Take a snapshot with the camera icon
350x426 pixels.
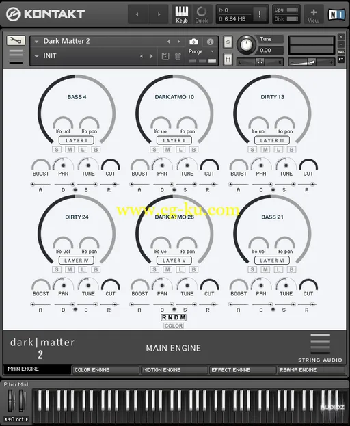(193, 42)
